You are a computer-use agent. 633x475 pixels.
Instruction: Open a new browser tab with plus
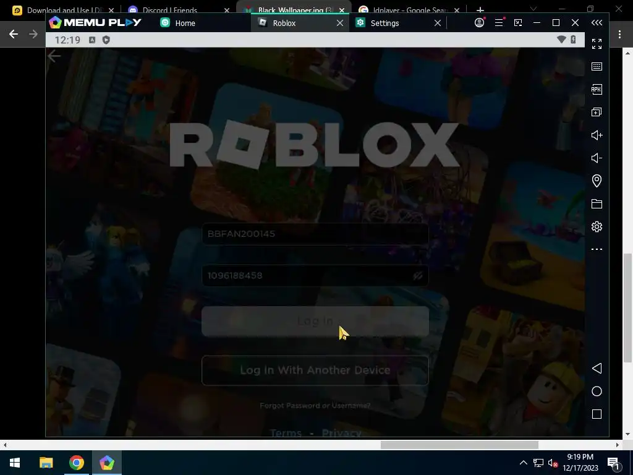[480, 10]
